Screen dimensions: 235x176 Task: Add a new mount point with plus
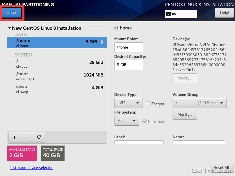(x=14, y=137)
